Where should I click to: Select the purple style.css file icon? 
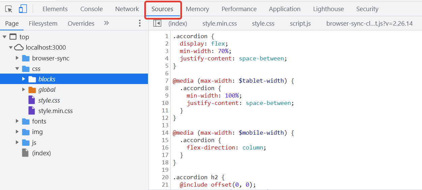tap(32, 100)
